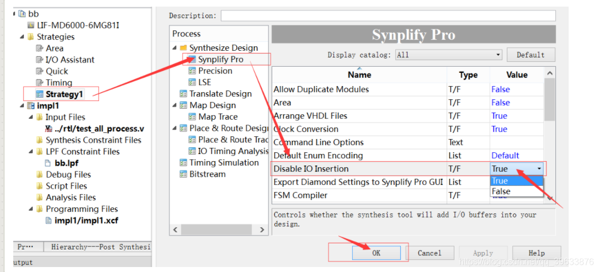Click the Cancel button
The image size is (599, 272).
[430, 253]
